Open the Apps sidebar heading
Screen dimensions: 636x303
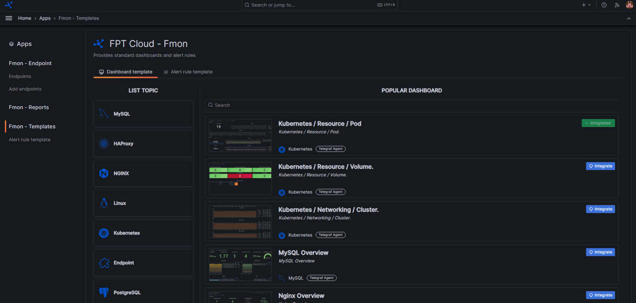pos(24,44)
